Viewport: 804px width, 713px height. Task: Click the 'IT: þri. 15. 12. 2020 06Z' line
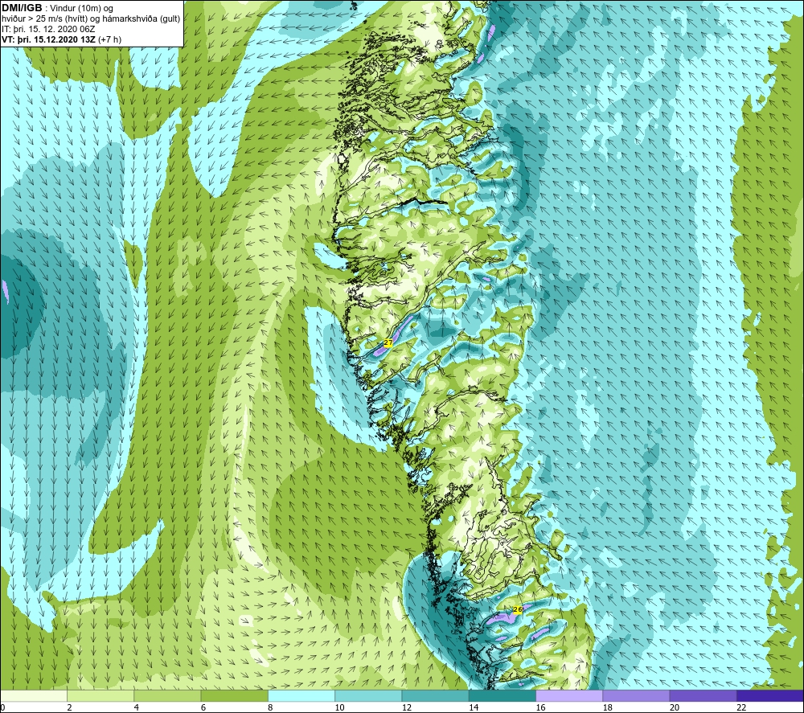(48, 29)
